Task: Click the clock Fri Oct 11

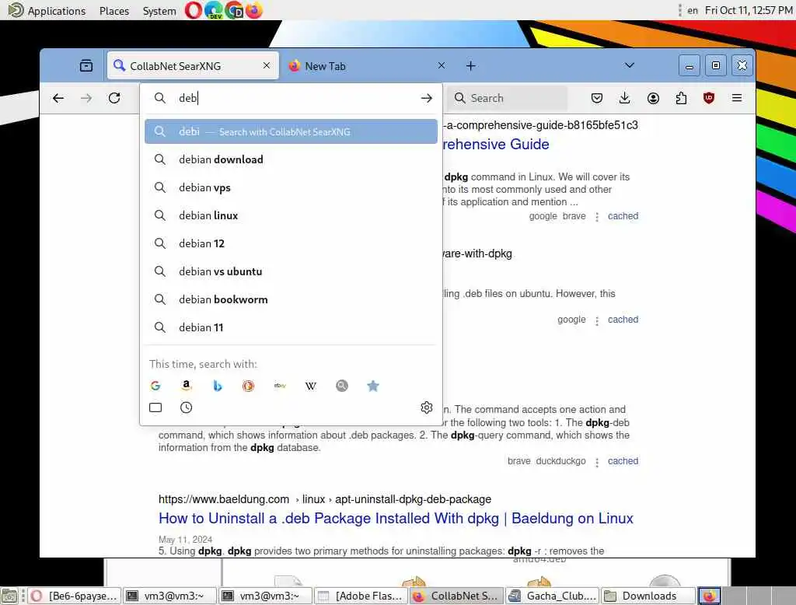Action: point(749,10)
